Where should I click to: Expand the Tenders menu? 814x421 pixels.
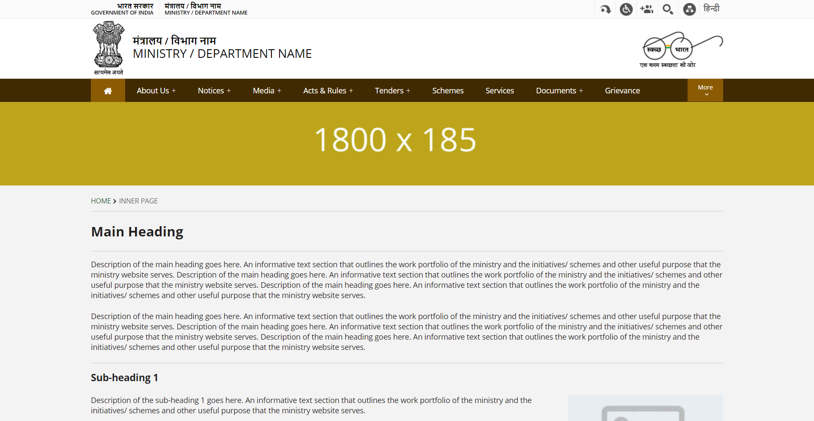[x=392, y=91]
